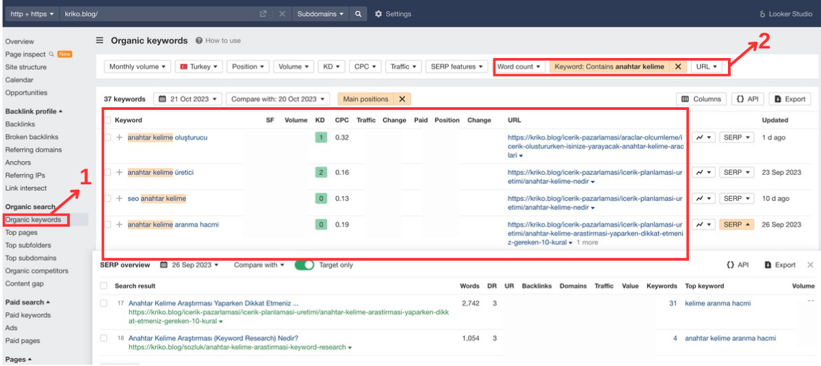Check the box for 'anahtar kelime üretici'
This screenshot has height=366, width=821.
click(107, 173)
